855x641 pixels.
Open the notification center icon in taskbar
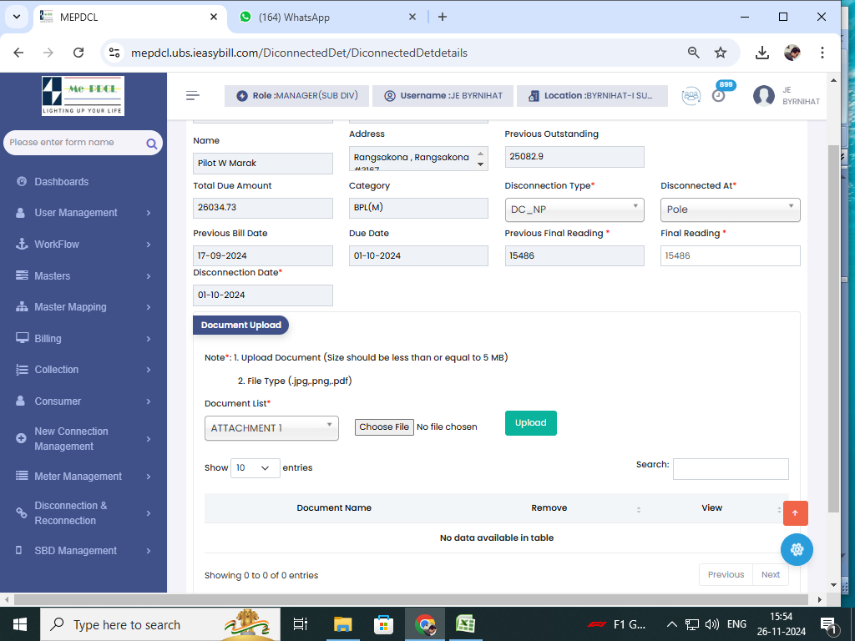point(828,625)
